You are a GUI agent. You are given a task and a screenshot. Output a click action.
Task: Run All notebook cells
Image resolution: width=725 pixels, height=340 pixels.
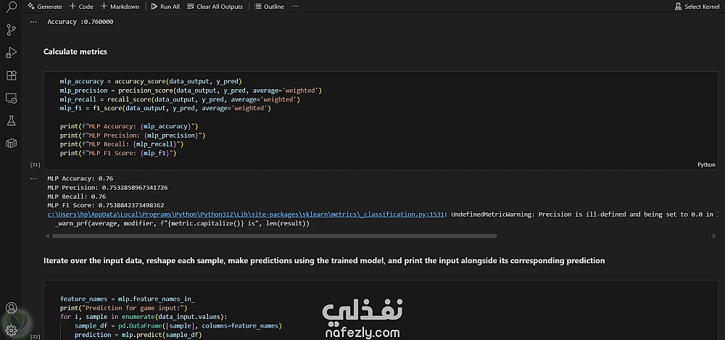(x=165, y=7)
